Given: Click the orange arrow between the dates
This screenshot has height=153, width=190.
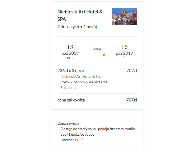Looking at the screenshot, I should point(97,55).
